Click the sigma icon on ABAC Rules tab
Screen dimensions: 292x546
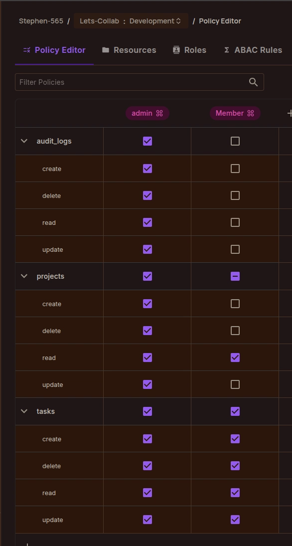(227, 50)
